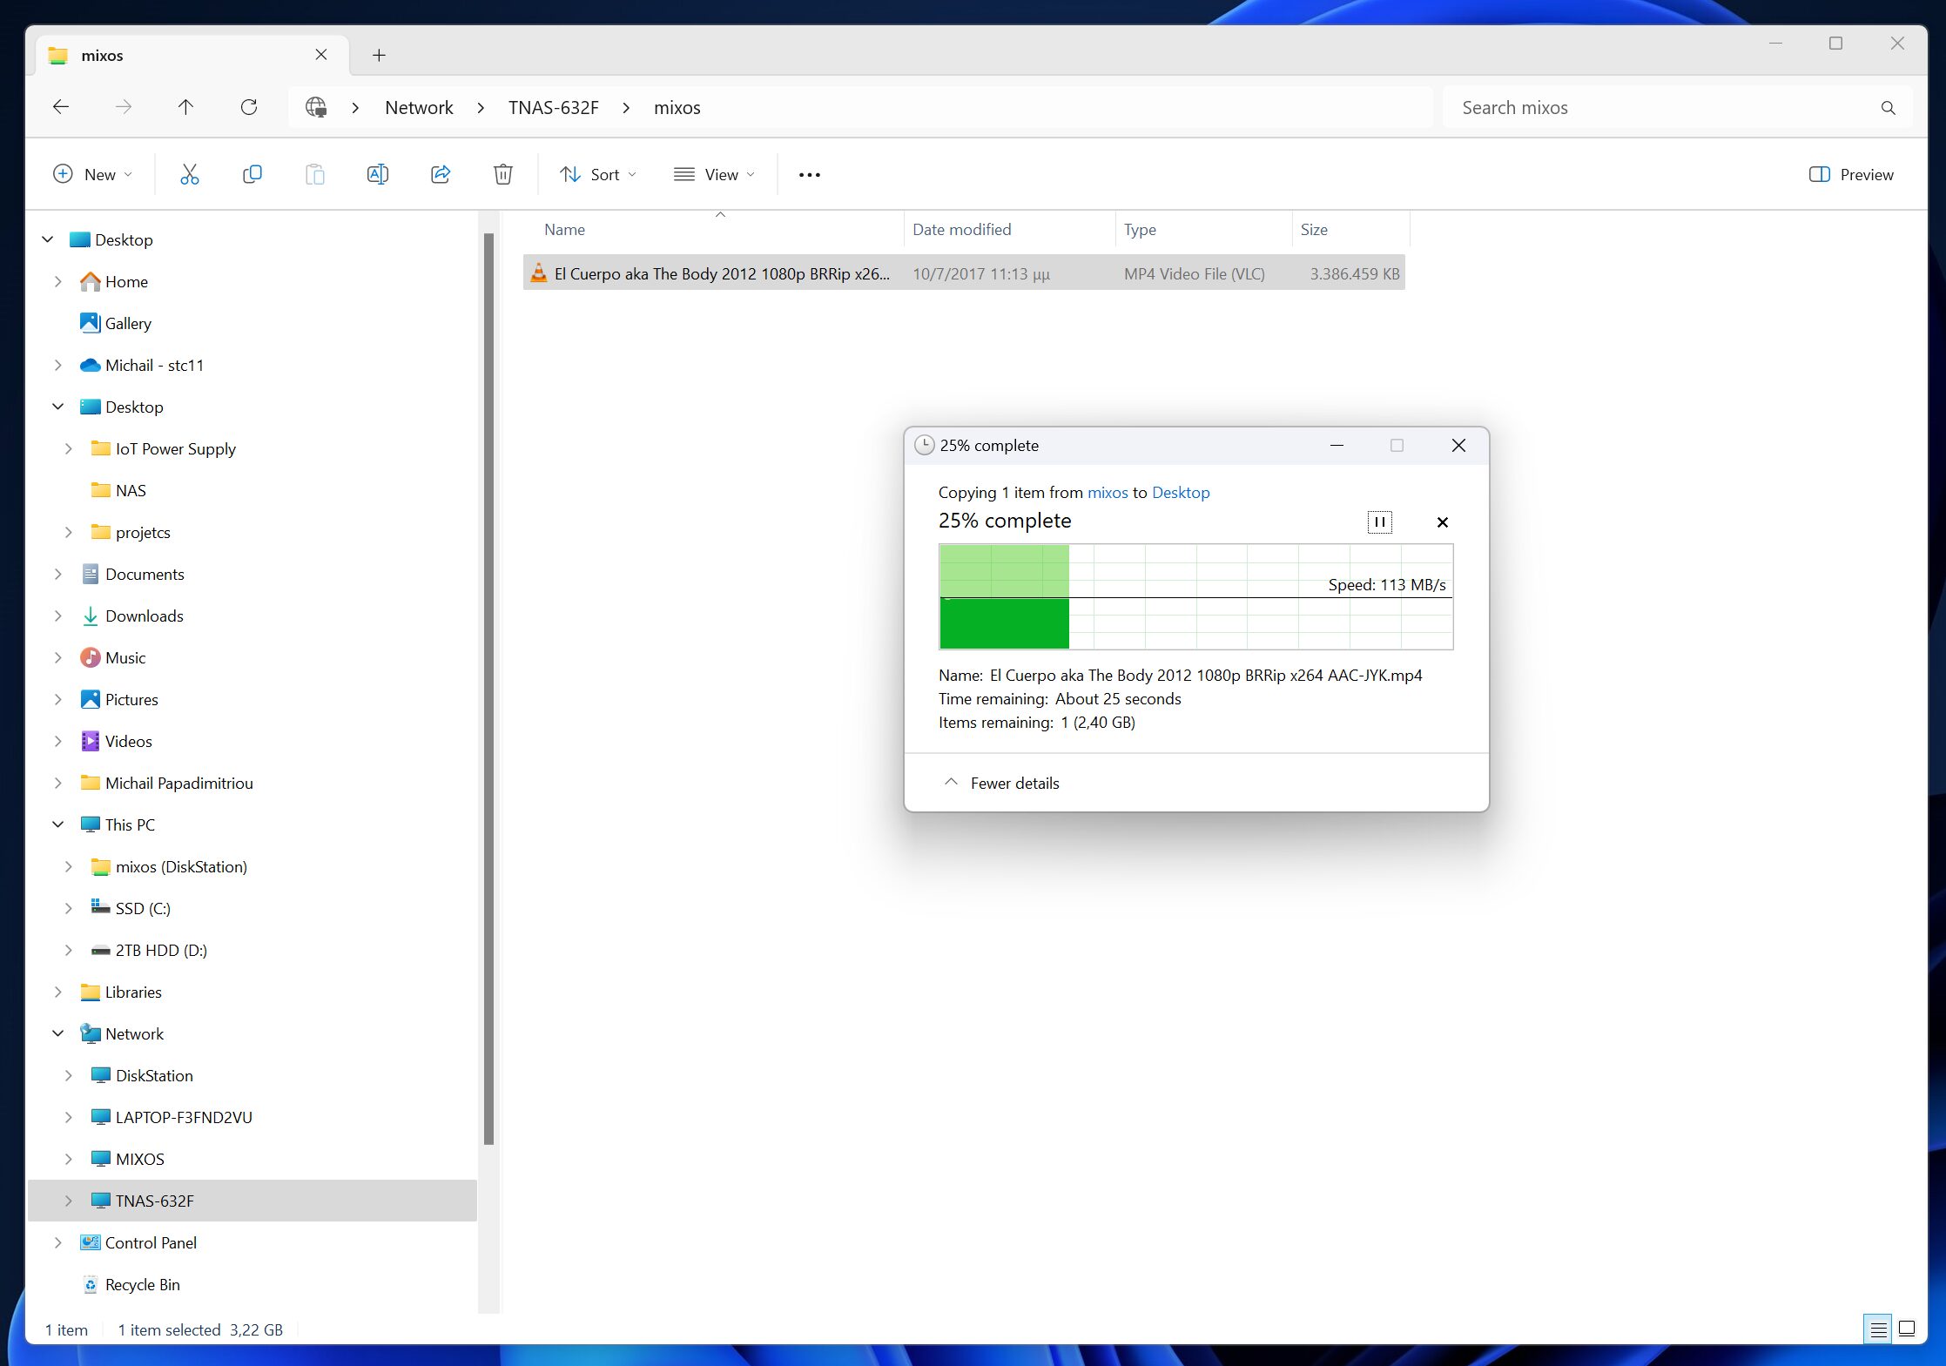Image resolution: width=1946 pixels, height=1366 pixels.
Task: Select Videos in the navigation pane
Action: [x=117, y=741]
